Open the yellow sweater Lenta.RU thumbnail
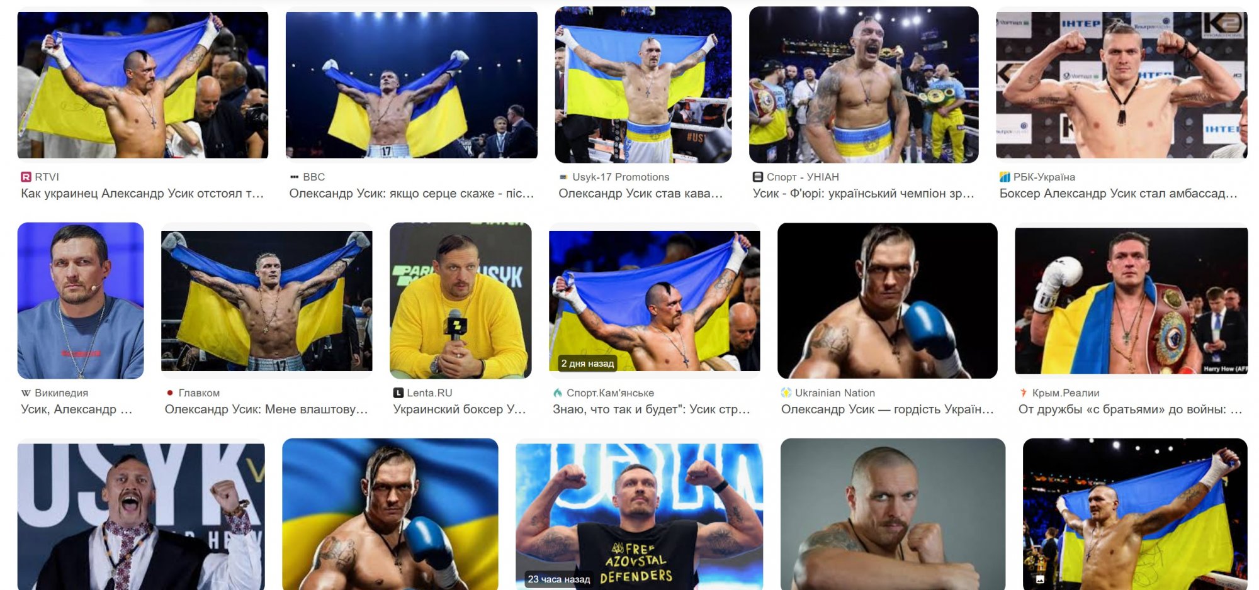 point(461,301)
